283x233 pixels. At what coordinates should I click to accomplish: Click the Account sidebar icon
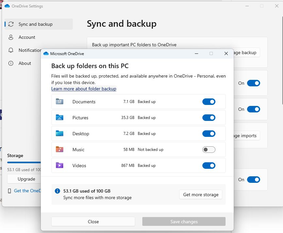coord(11,37)
